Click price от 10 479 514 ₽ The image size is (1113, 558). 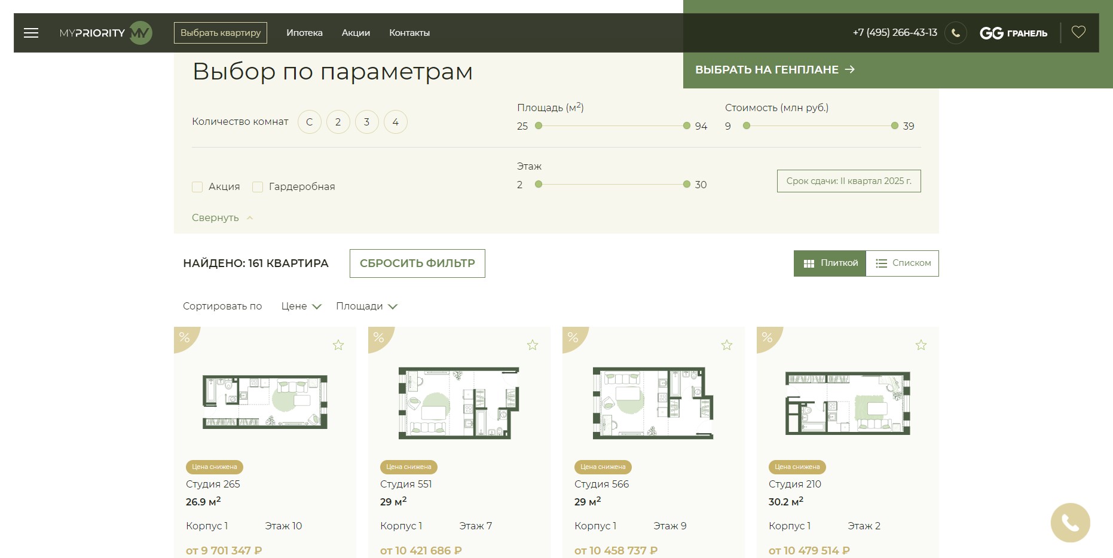pyautogui.click(x=809, y=550)
